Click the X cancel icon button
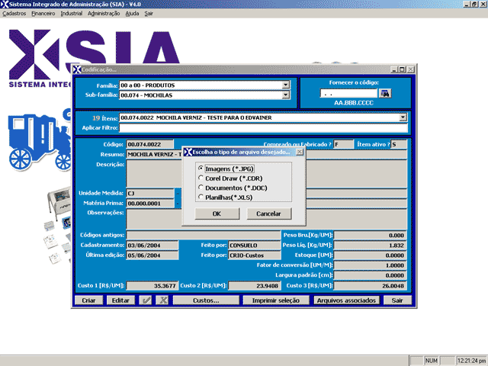Viewport: 488px width, 366px height. point(162,300)
